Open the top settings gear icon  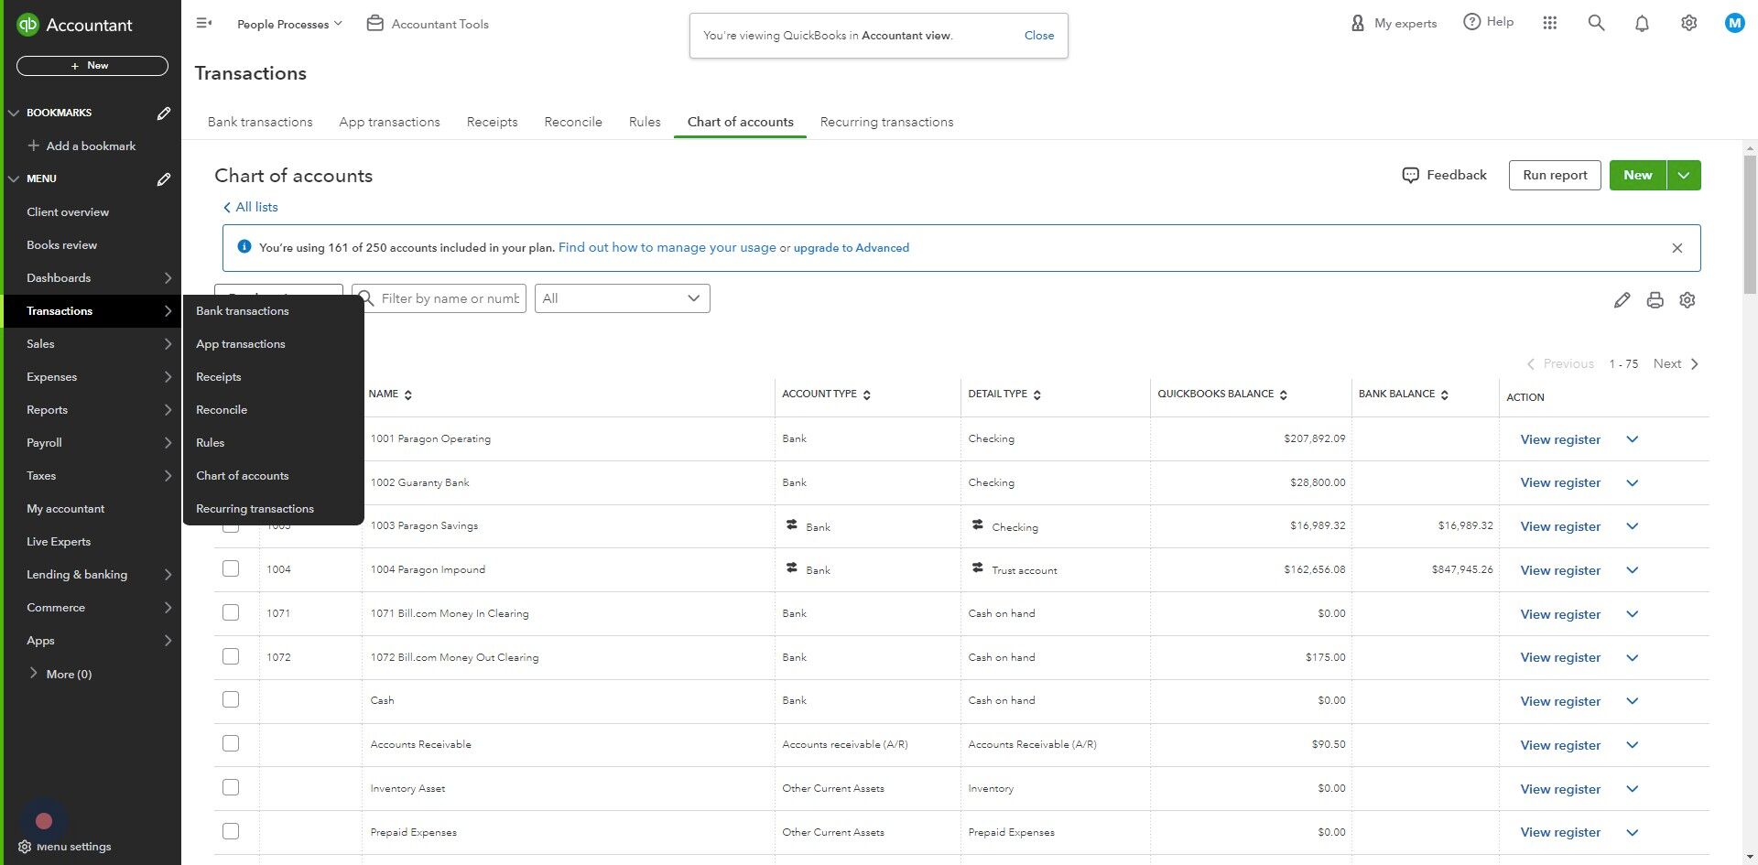tap(1688, 23)
